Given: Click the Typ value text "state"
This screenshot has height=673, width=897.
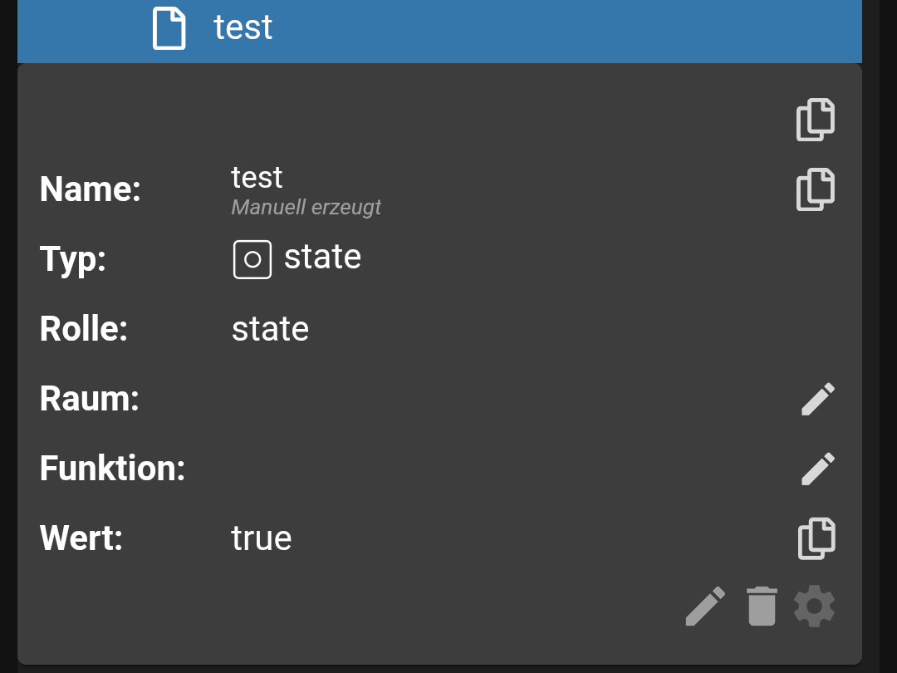Looking at the screenshot, I should [322, 258].
